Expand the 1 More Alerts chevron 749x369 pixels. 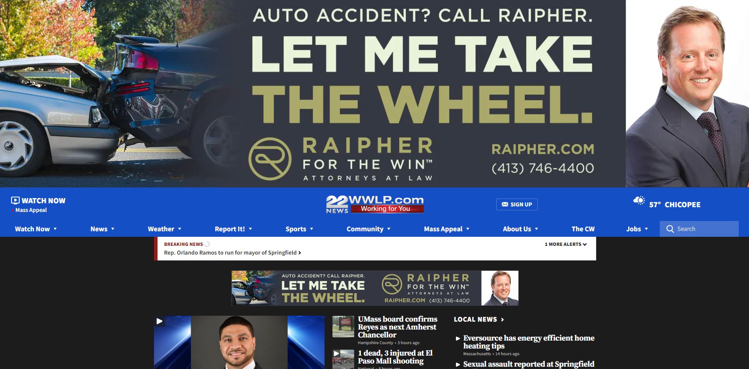pos(585,244)
